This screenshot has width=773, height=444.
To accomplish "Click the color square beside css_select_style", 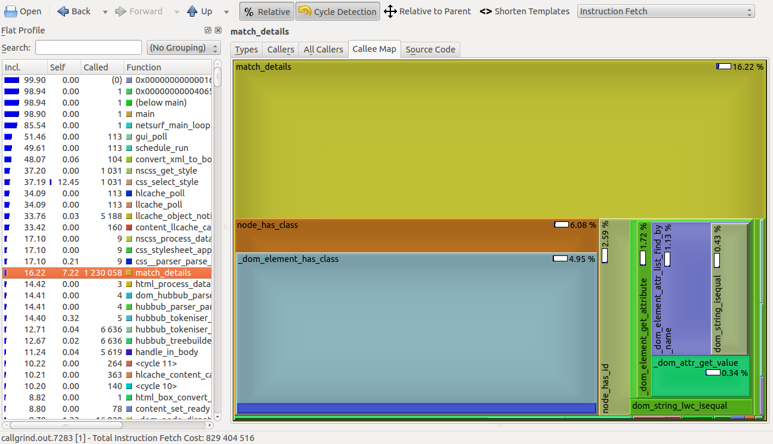I will point(130,182).
